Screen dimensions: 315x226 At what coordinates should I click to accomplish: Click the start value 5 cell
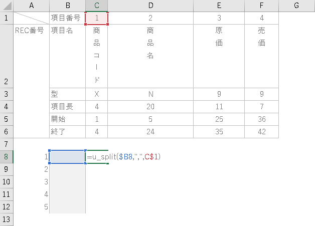pos(150,119)
